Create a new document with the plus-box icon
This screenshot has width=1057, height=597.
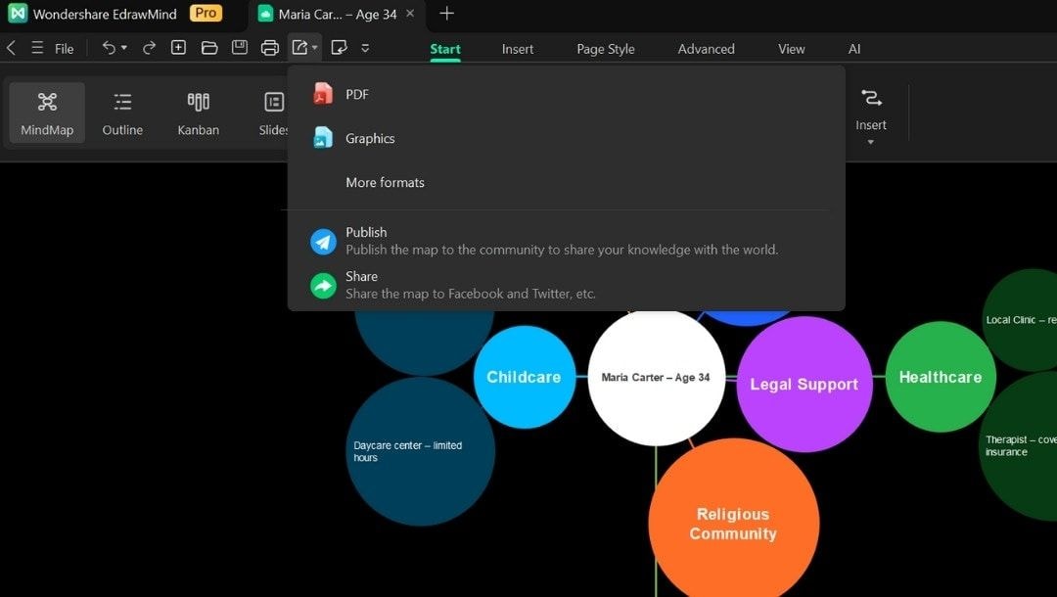[x=179, y=47]
